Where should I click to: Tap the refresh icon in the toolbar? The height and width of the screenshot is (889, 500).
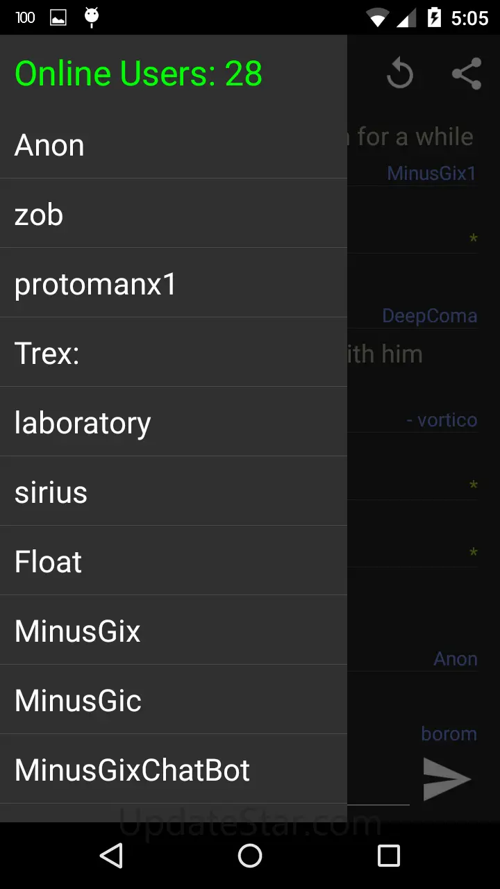[x=399, y=74]
